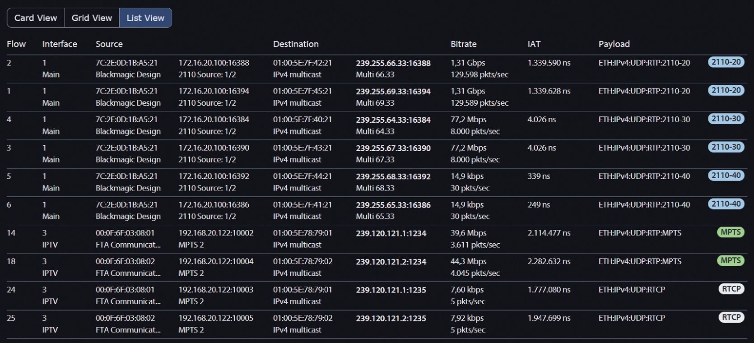Click the MPTS badge on flow 14

[730, 232]
